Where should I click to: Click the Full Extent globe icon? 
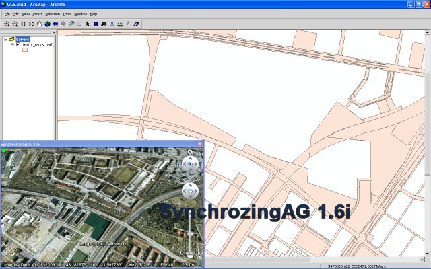47,24
